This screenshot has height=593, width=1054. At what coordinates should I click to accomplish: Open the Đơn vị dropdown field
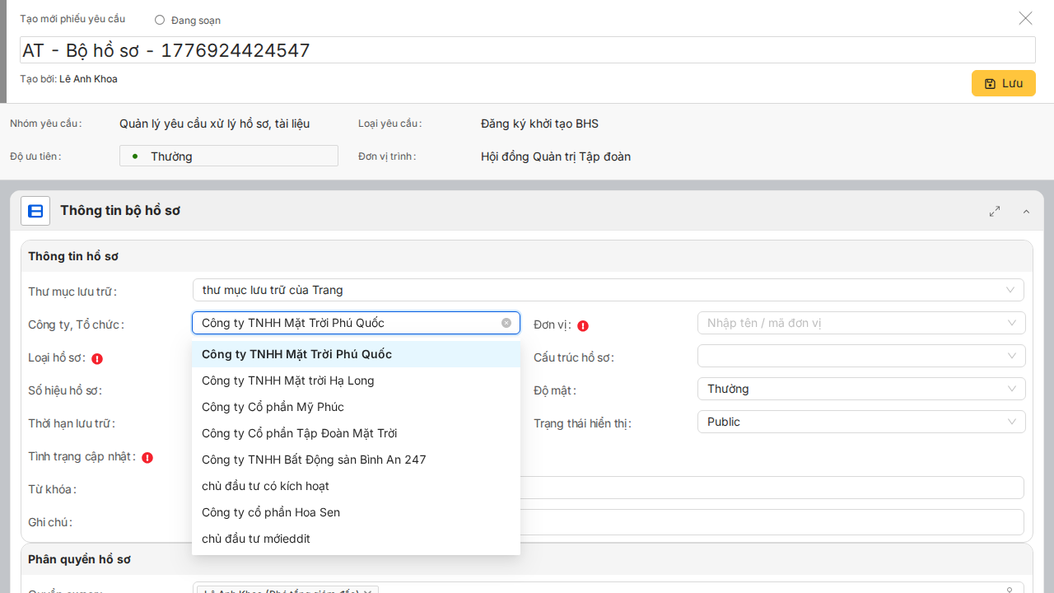pos(860,323)
